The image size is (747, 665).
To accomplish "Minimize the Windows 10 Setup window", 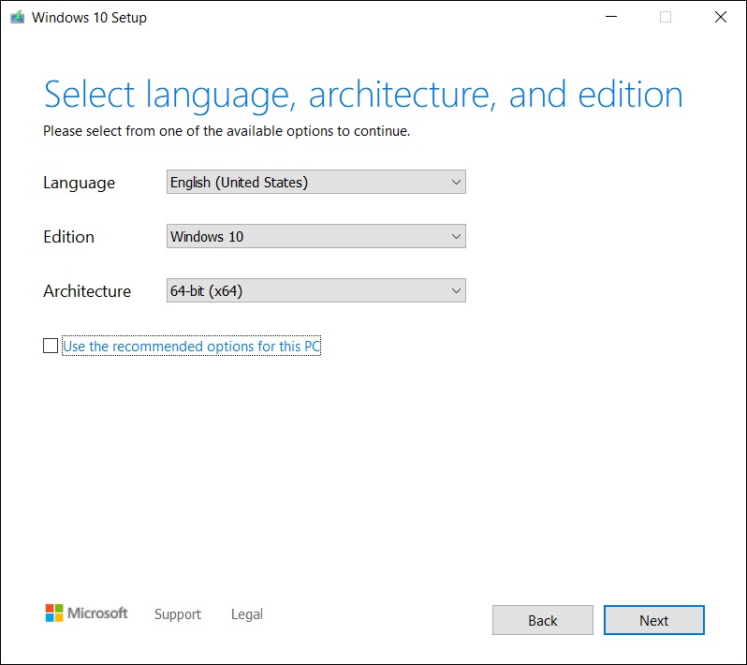I will tap(611, 17).
